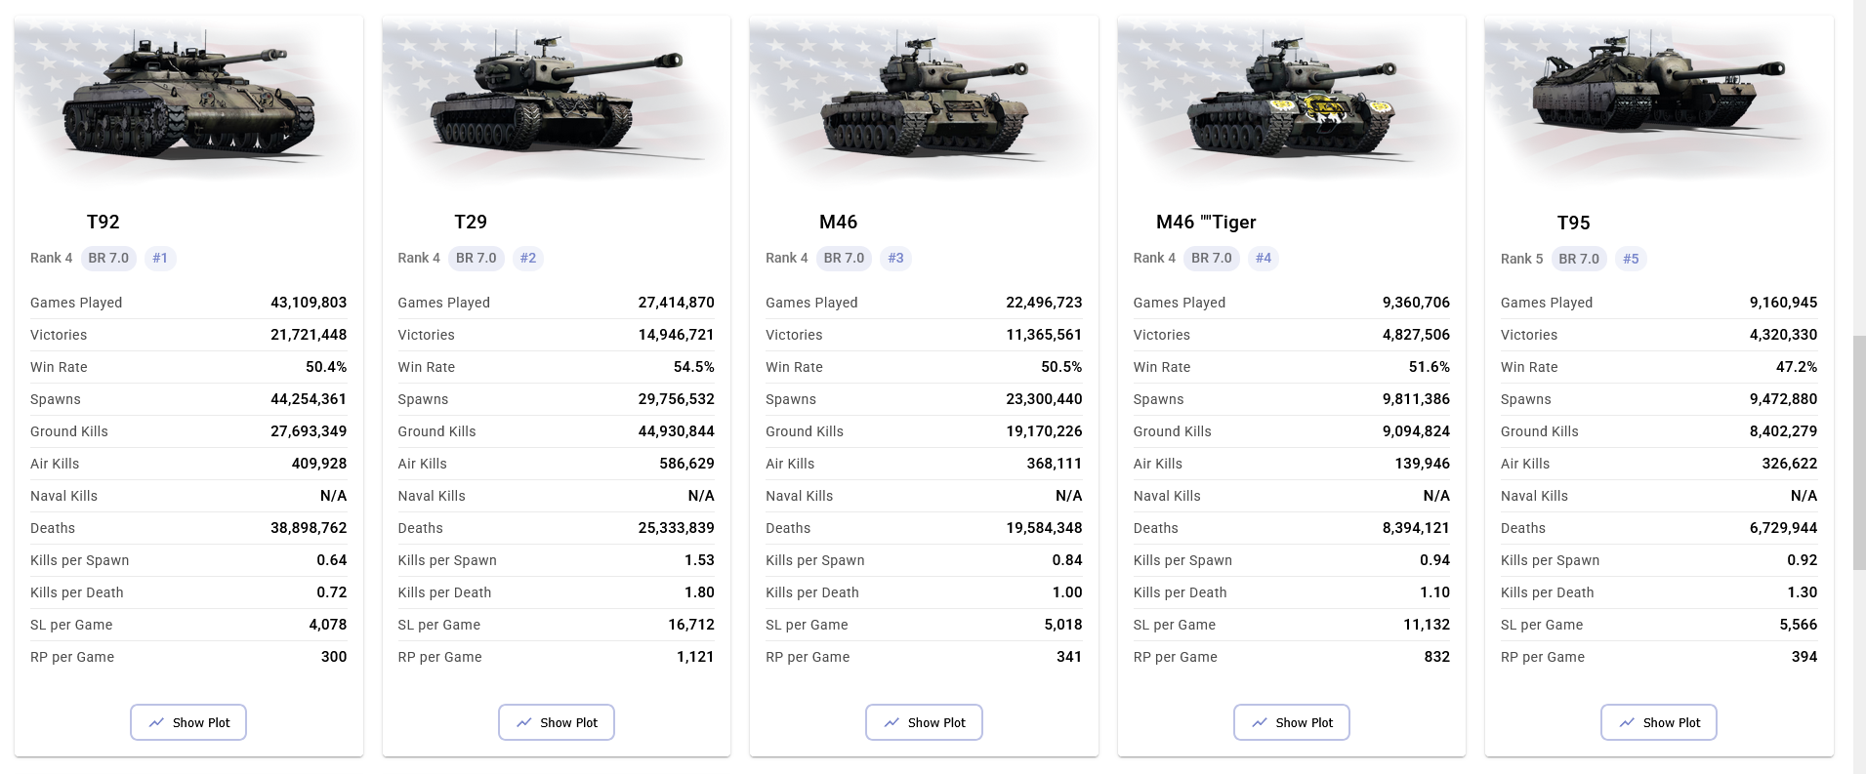Image resolution: width=1866 pixels, height=774 pixels.
Task: Click the M46 "Tiger" title
Action: pyautogui.click(x=1206, y=222)
